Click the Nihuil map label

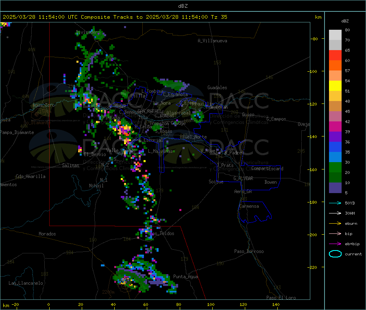pyautogui.click(x=96, y=186)
